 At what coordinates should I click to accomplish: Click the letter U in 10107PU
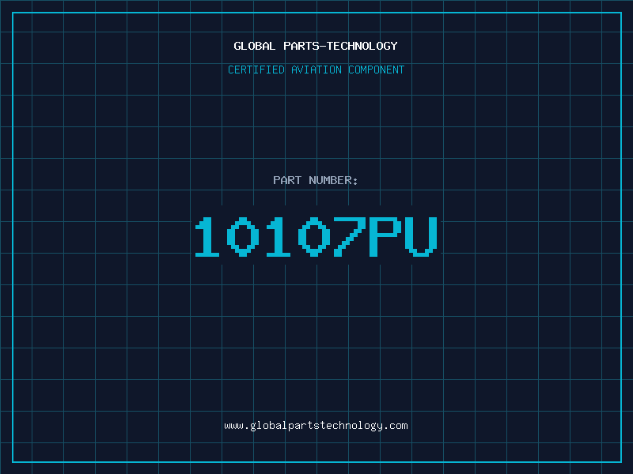click(x=422, y=236)
